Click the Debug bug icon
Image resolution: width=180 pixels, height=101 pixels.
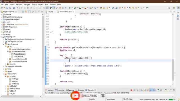tap(70, 8)
